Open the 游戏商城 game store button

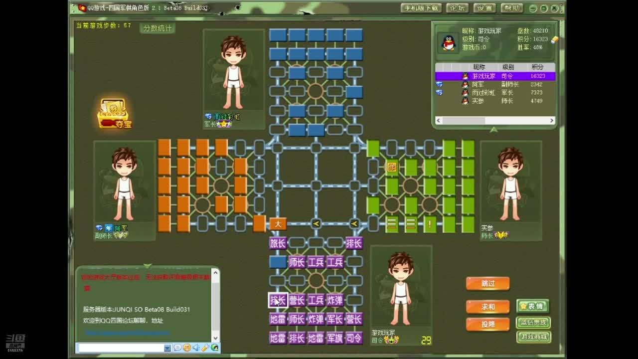pyautogui.click(x=533, y=337)
